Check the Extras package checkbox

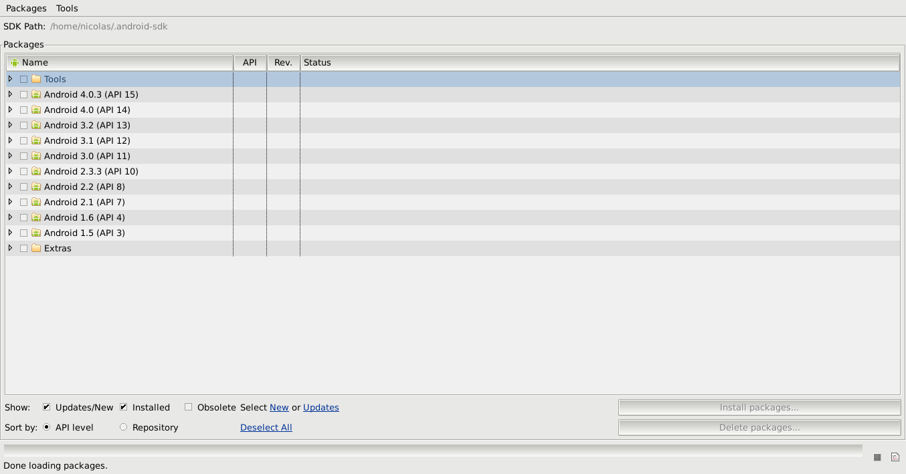24,248
